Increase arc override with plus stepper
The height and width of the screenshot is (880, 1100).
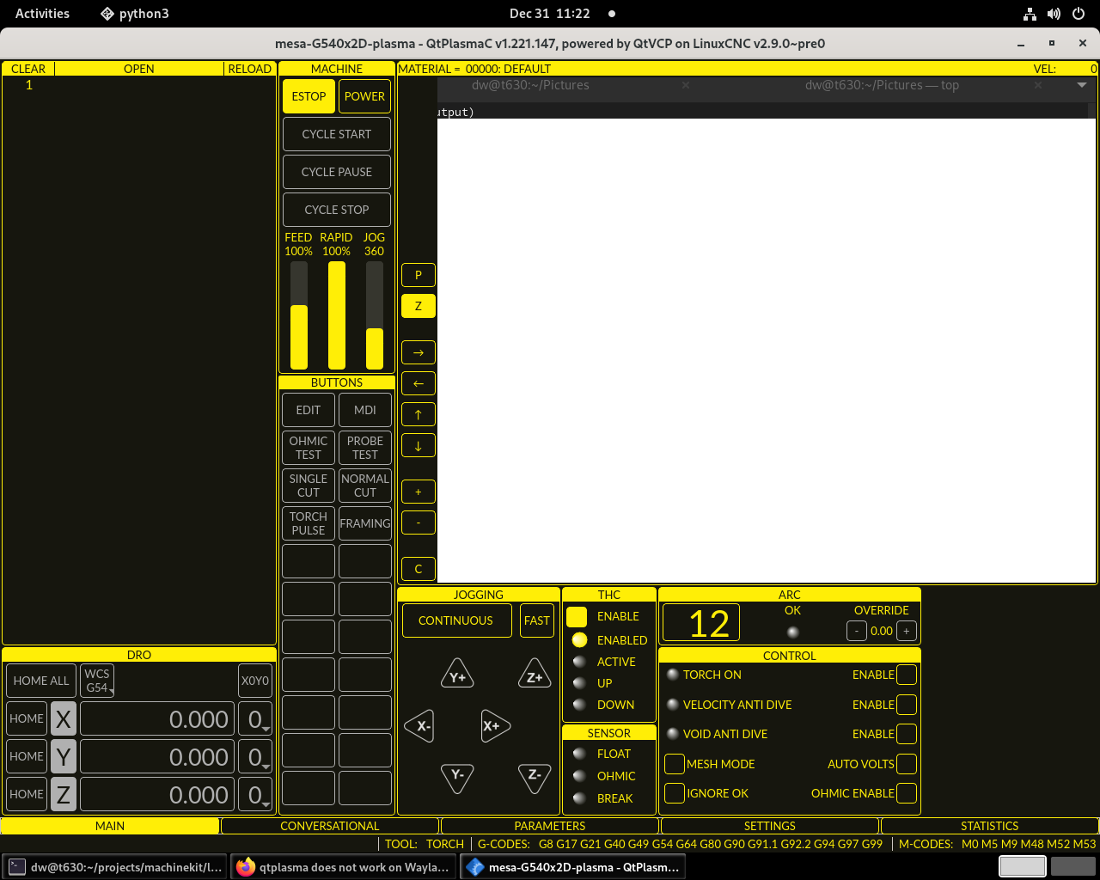[906, 631]
